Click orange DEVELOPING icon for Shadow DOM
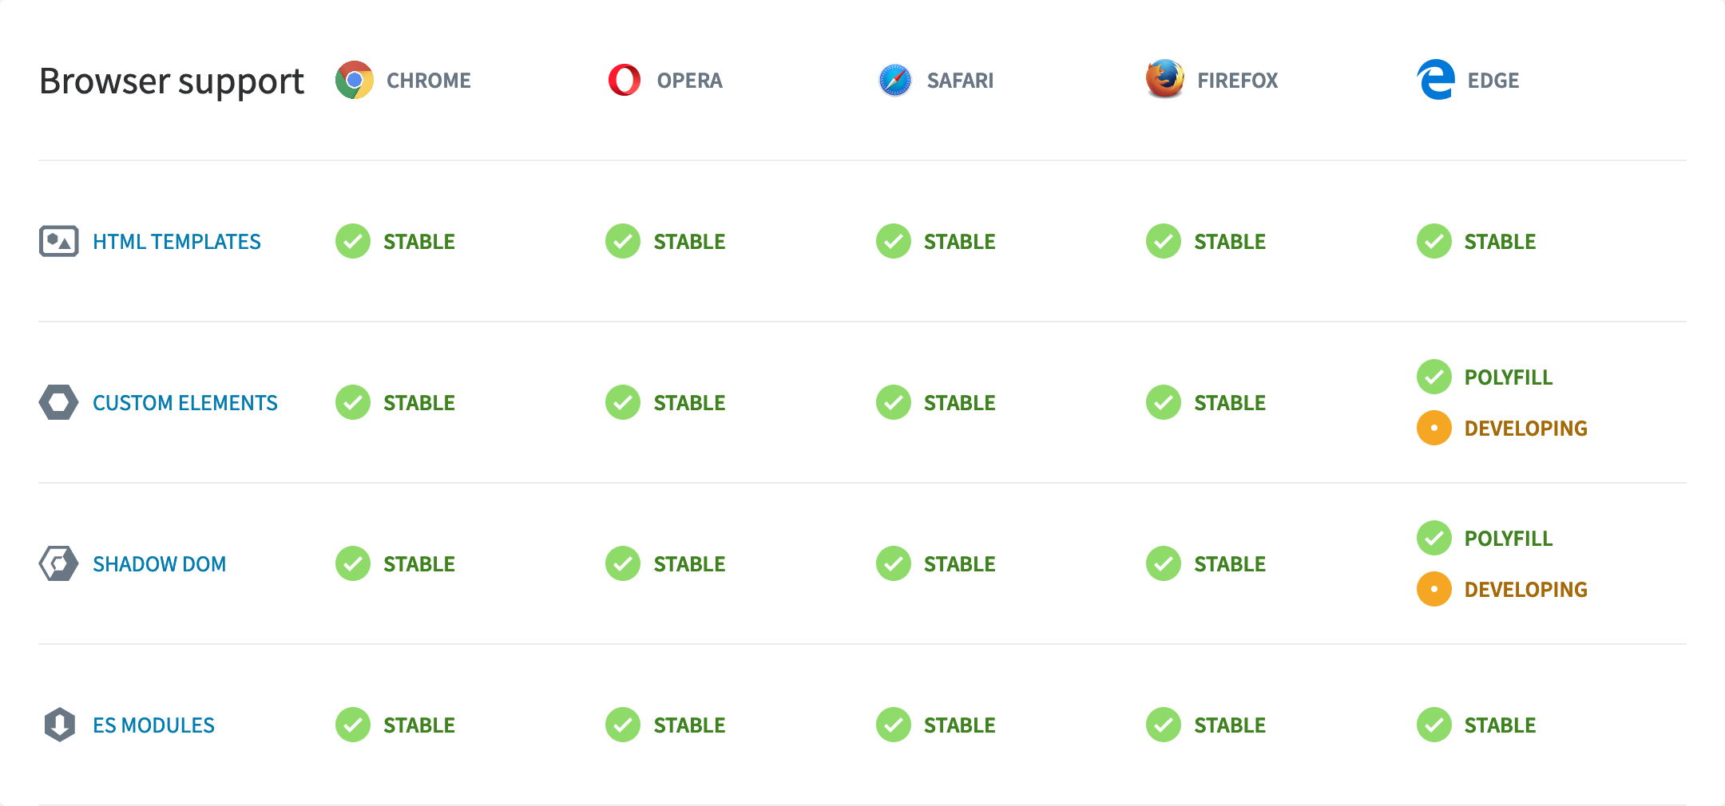 (1434, 589)
